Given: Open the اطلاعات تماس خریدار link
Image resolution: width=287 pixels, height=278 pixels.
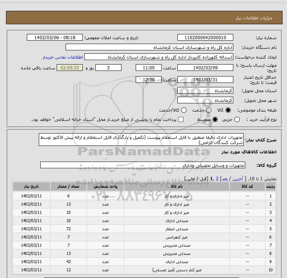Looking at the screenshot, I should pyautogui.click(x=63, y=57).
